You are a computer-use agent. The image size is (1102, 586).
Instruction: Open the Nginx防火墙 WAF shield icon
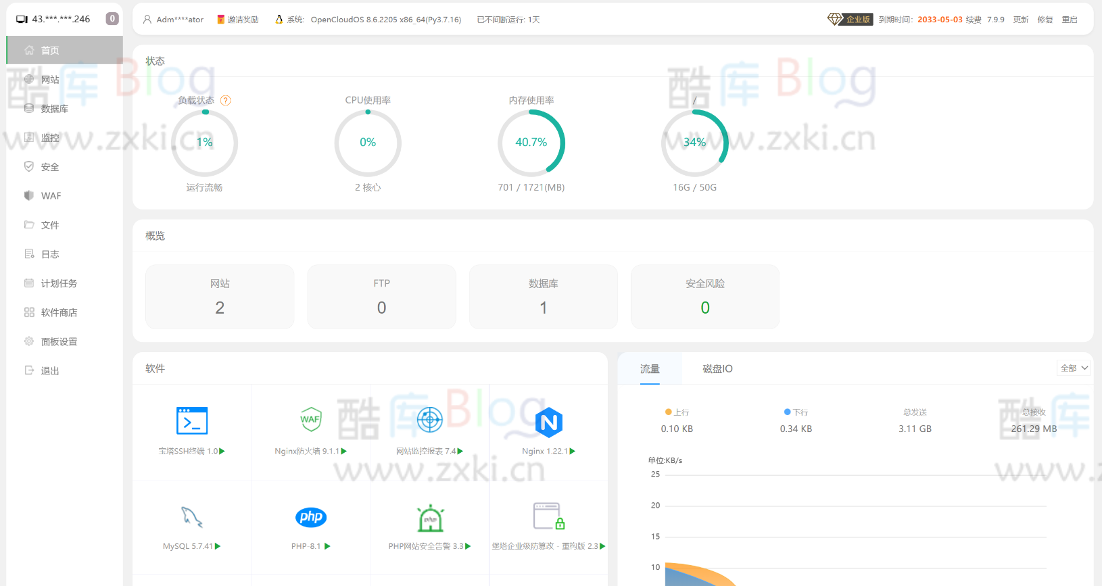click(x=311, y=420)
